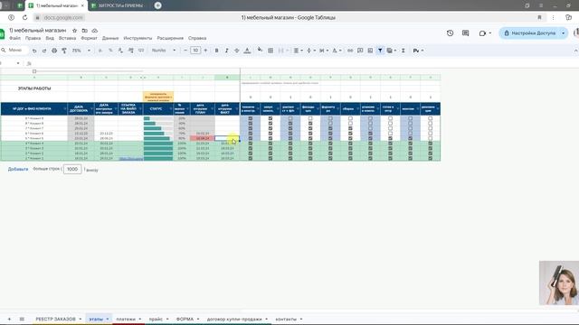The image size is (579, 325).
Task: Open РЕЕСТР ЗАКАЗОВ tab arrow menu
Action: point(81,319)
